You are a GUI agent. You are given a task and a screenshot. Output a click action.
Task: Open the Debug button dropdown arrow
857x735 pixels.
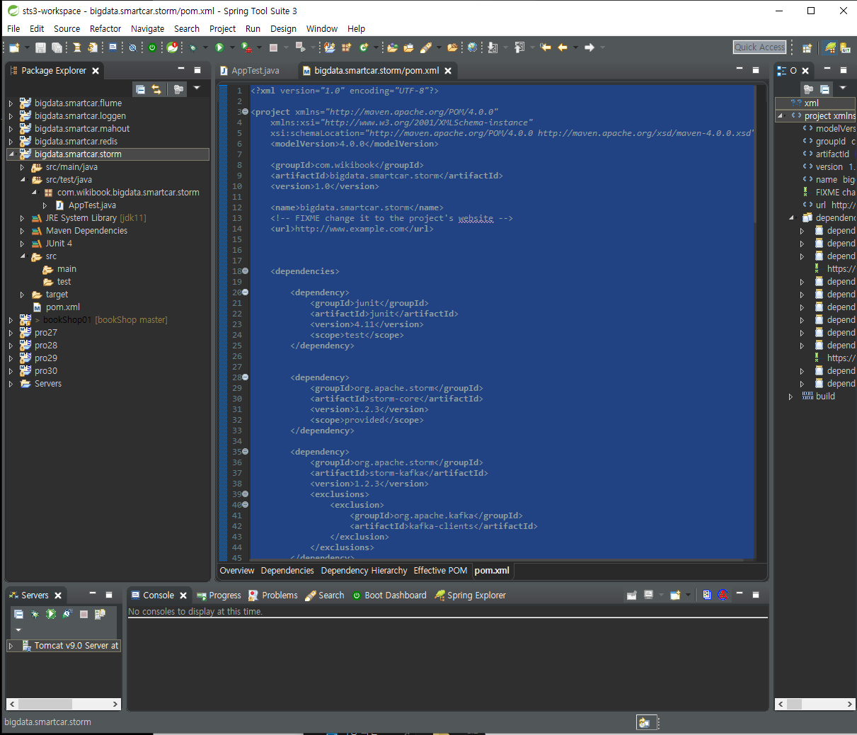(205, 47)
